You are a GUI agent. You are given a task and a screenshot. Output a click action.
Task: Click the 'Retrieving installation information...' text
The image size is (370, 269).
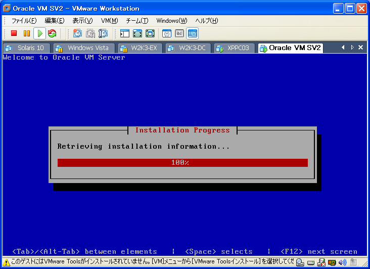[143, 146]
